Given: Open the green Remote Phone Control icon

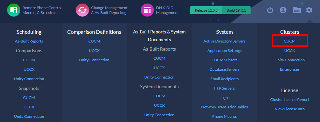Looking at the screenshot, I should pos(14,10).
